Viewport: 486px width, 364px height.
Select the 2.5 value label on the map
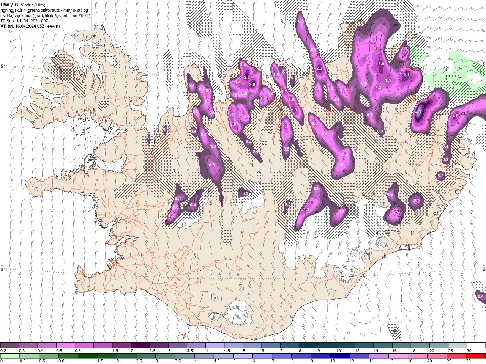(247, 77)
